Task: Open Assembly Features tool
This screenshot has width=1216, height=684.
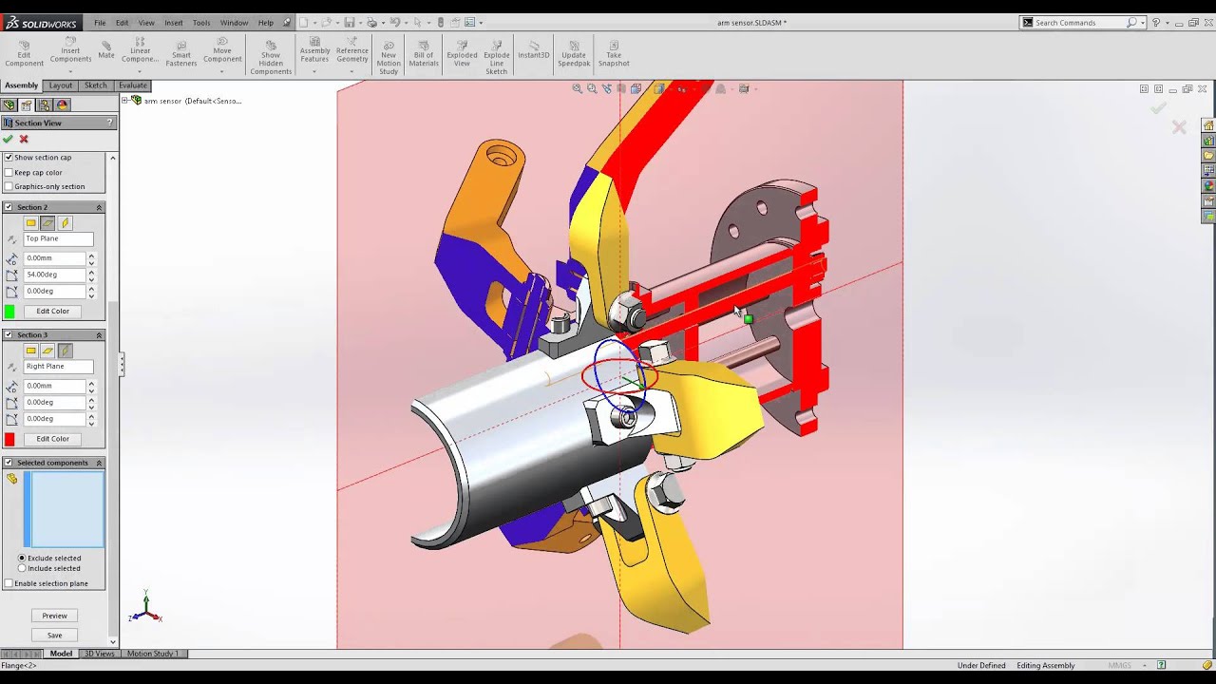Action: tap(314, 51)
